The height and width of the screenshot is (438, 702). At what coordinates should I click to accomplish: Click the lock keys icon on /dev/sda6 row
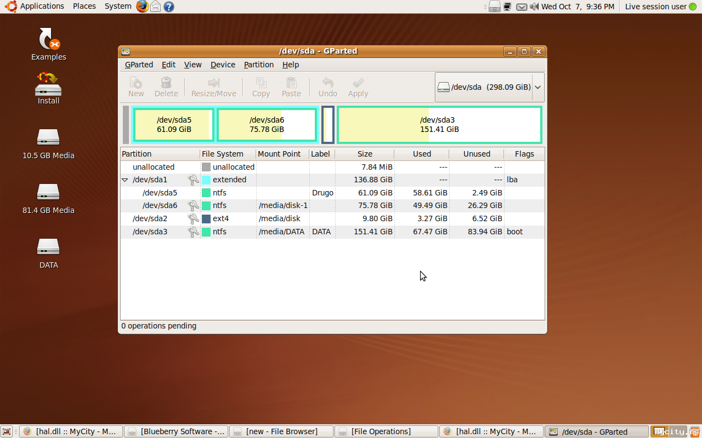click(193, 206)
